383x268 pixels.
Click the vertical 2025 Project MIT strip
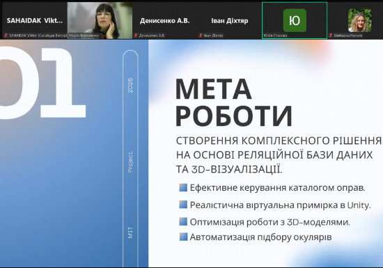(x=130, y=159)
